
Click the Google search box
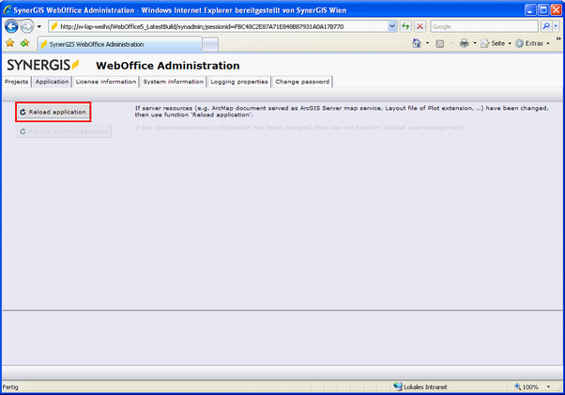click(x=484, y=26)
